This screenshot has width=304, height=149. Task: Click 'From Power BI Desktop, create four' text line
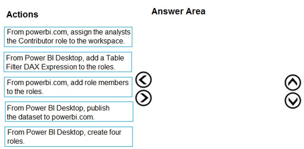pos(64,132)
